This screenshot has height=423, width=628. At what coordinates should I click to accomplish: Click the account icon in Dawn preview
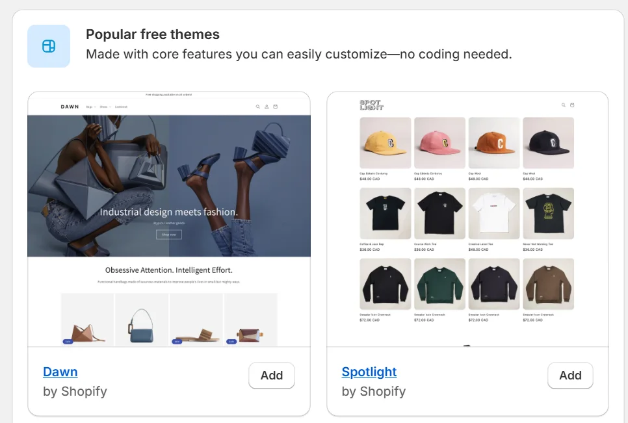coord(267,107)
